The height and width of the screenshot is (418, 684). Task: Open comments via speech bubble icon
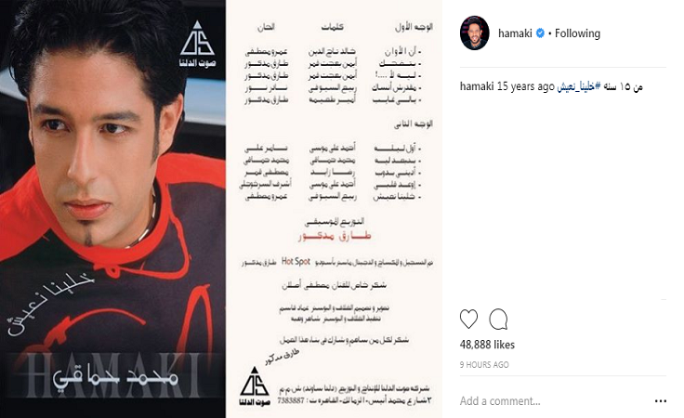(498, 319)
